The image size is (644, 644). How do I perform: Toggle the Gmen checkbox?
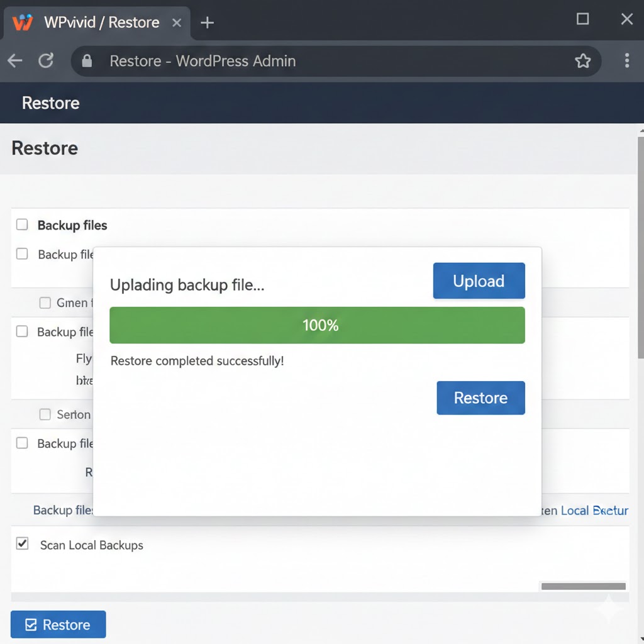coord(45,303)
